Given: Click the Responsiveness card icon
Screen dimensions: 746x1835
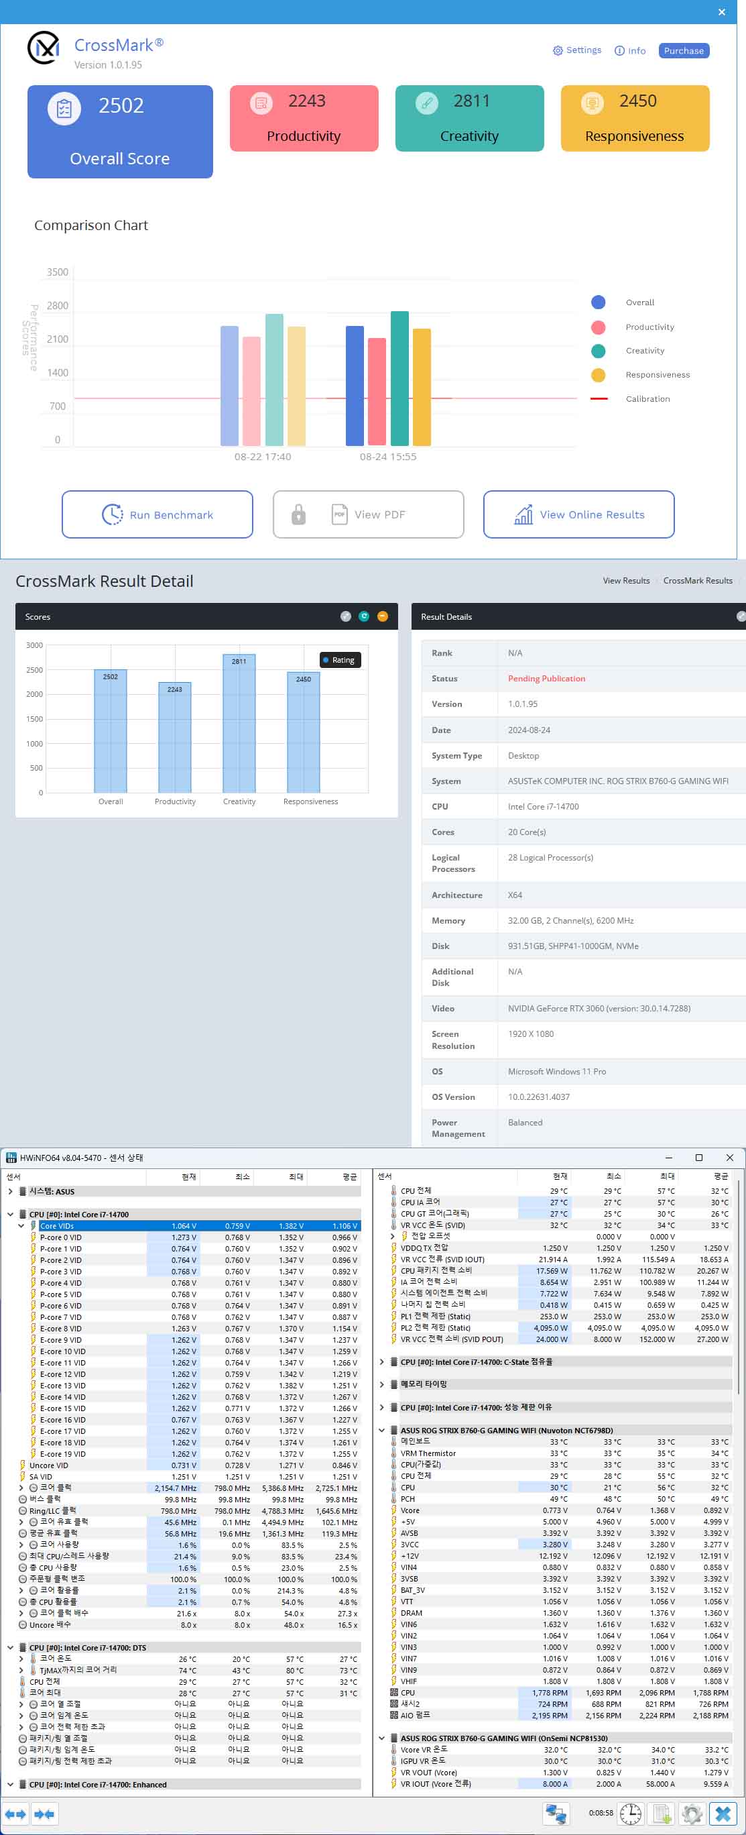Looking at the screenshot, I should (x=593, y=103).
